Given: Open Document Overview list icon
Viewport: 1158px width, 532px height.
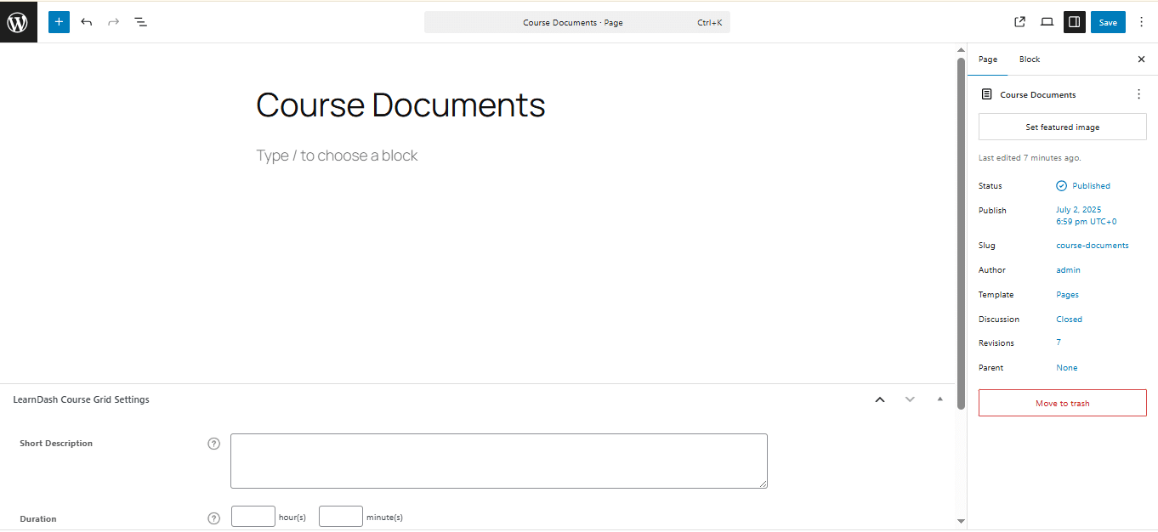Looking at the screenshot, I should (140, 22).
